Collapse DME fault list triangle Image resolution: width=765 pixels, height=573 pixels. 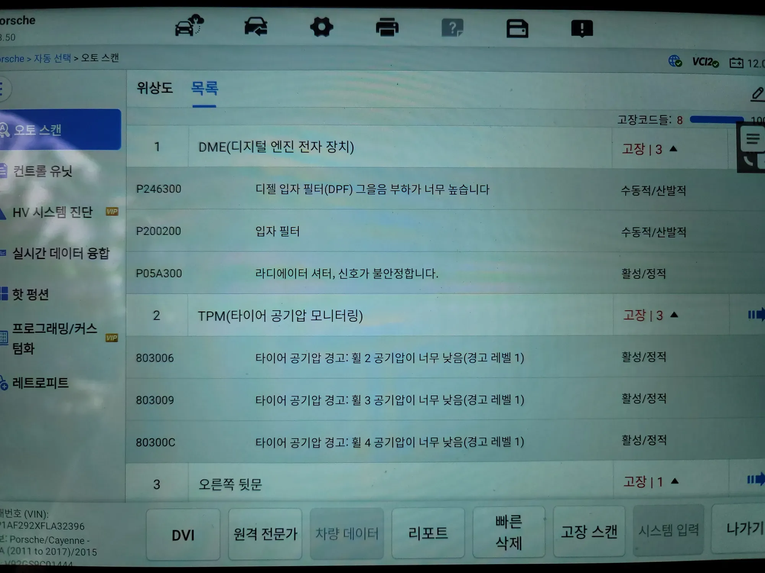coord(674,149)
